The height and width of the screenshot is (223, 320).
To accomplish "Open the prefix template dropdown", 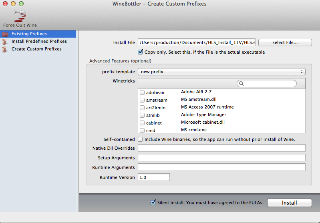I will coord(221,72).
